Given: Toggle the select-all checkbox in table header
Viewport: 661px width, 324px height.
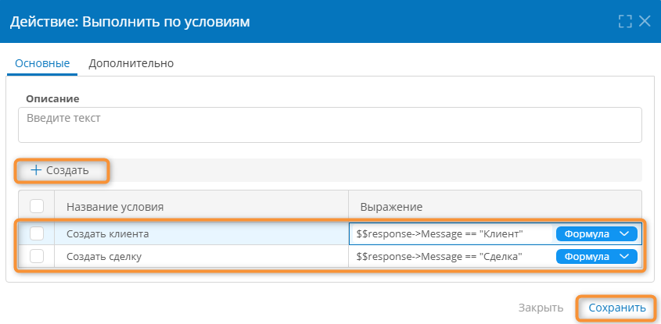Looking at the screenshot, I should [x=37, y=207].
